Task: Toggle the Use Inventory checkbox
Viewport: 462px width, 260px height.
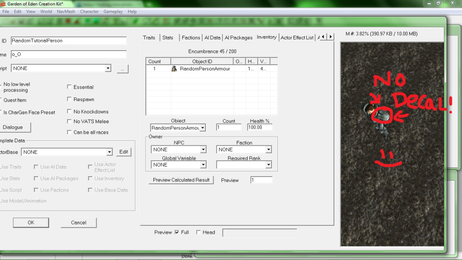Action: [90, 178]
